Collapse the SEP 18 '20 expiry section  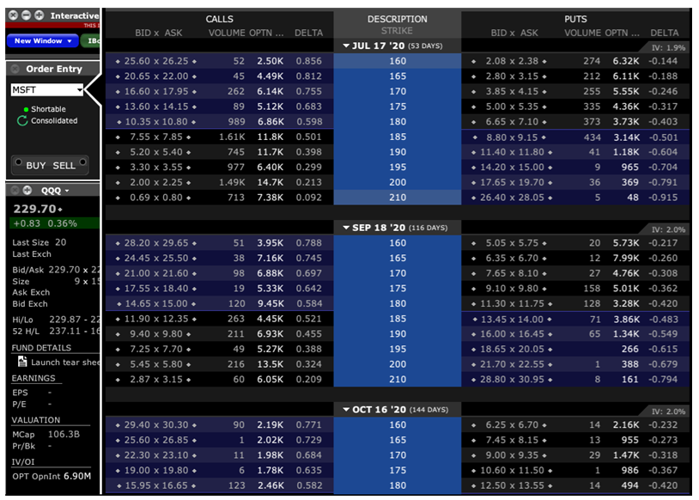click(346, 228)
